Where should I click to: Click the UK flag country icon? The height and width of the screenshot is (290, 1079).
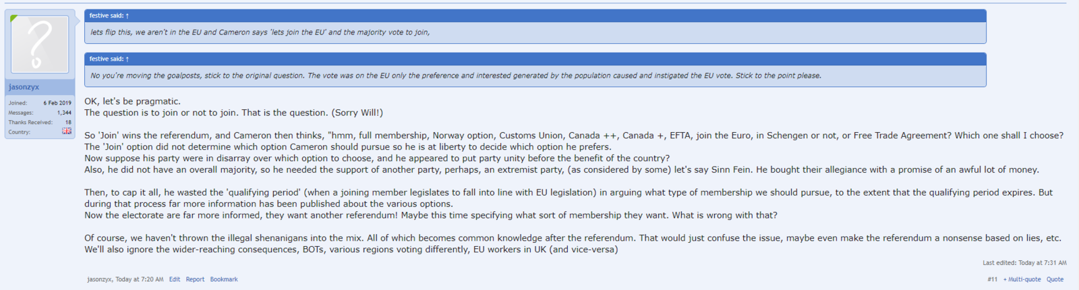67,131
